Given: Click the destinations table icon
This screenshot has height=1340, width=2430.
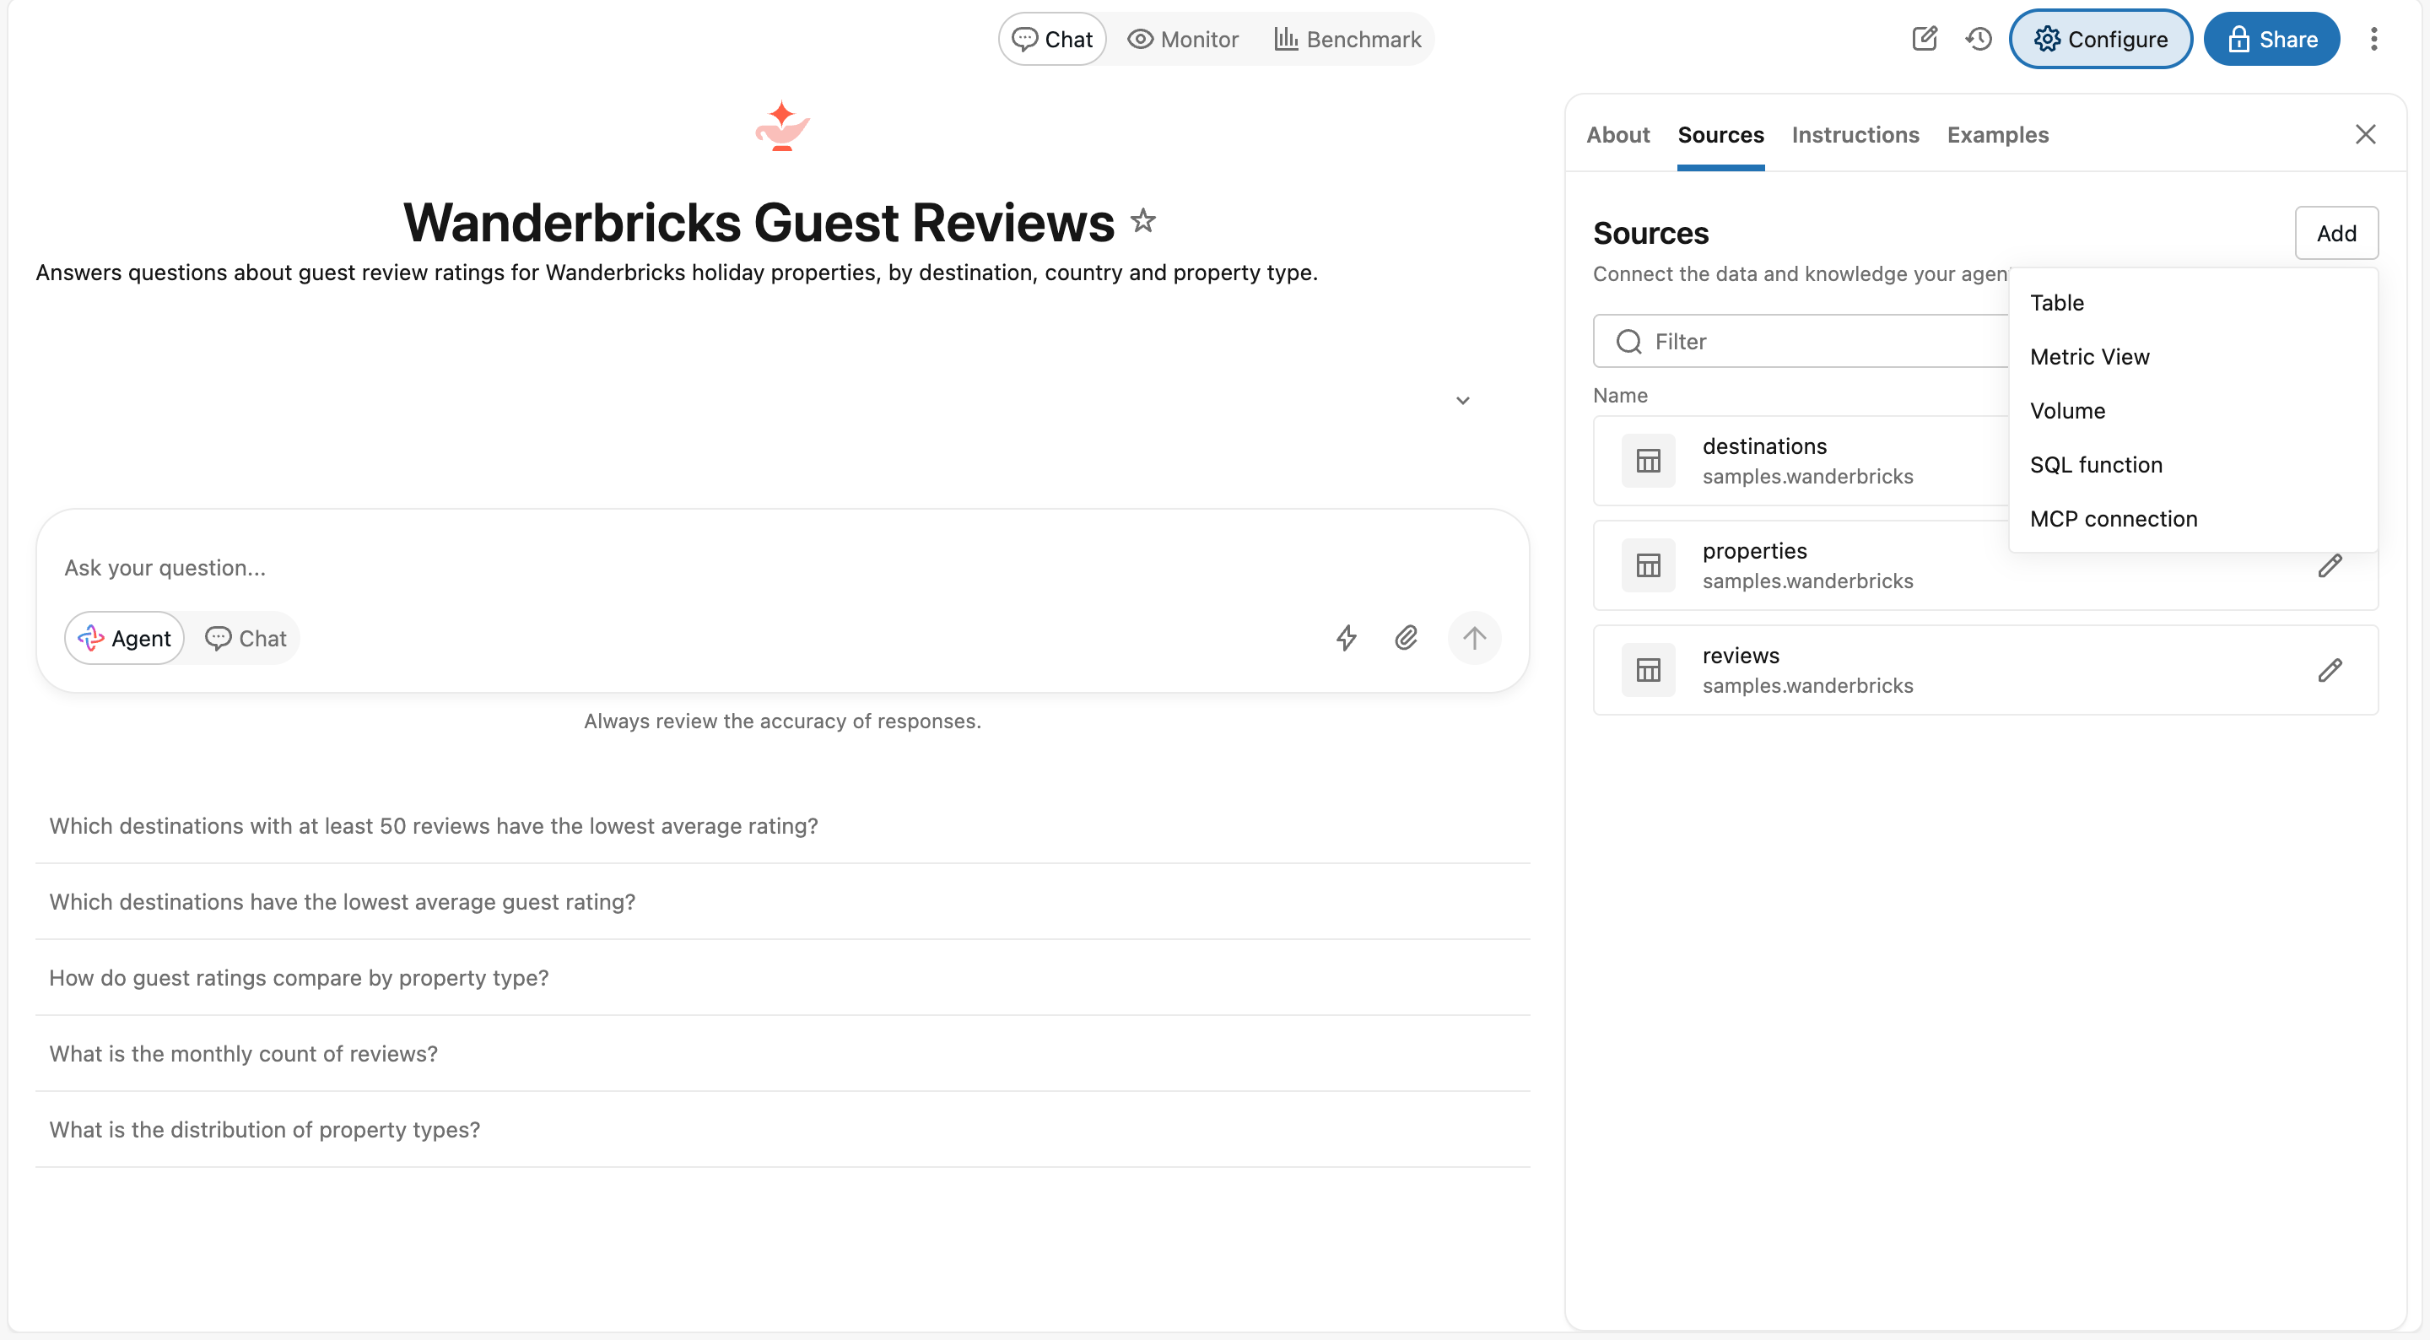Looking at the screenshot, I should point(1648,461).
